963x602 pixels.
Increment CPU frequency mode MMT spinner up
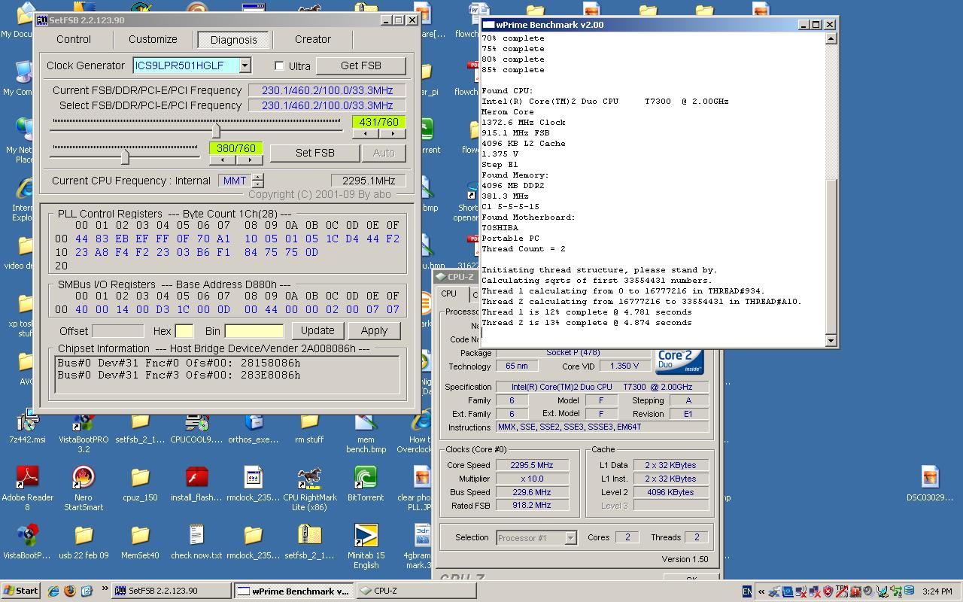258,177
